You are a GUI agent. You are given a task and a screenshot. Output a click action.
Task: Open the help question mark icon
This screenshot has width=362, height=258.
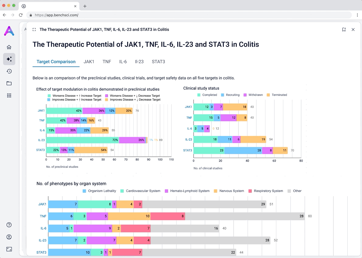[x=9, y=225]
